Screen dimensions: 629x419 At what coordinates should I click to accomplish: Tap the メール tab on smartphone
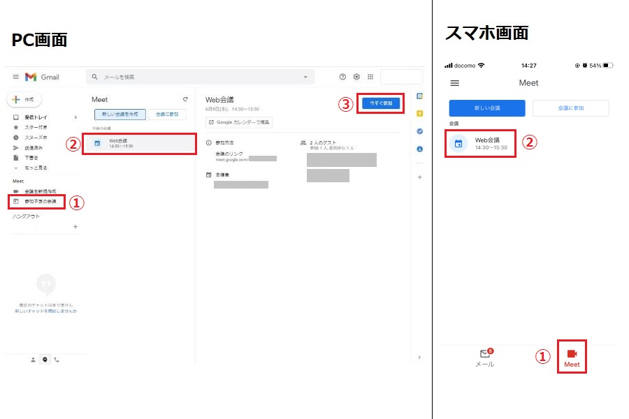click(485, 358)
